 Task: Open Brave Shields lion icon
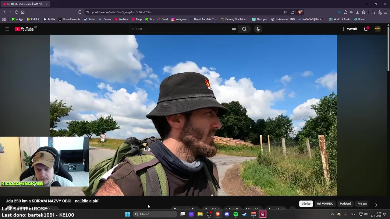tap(300, 12)
